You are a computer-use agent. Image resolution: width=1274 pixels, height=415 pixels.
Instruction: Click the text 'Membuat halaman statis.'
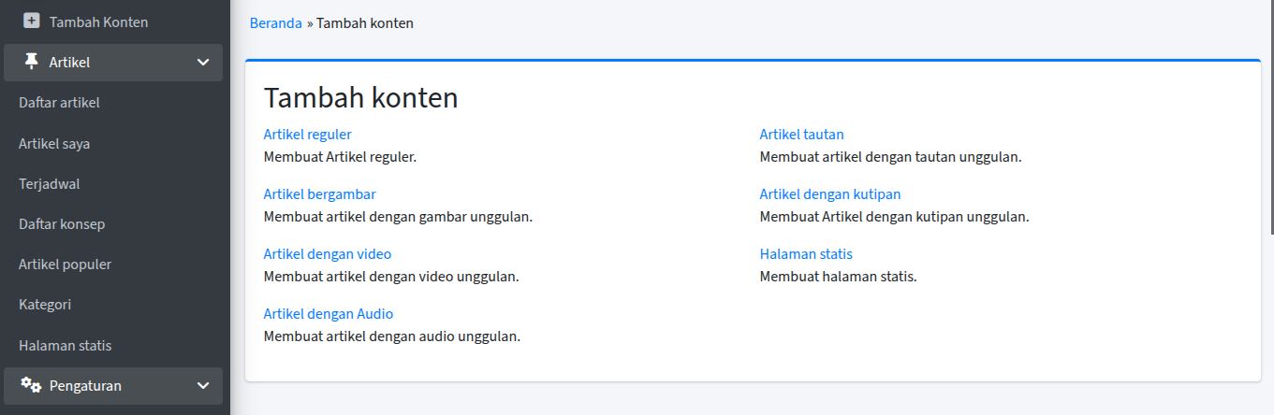tap(839, 277)
